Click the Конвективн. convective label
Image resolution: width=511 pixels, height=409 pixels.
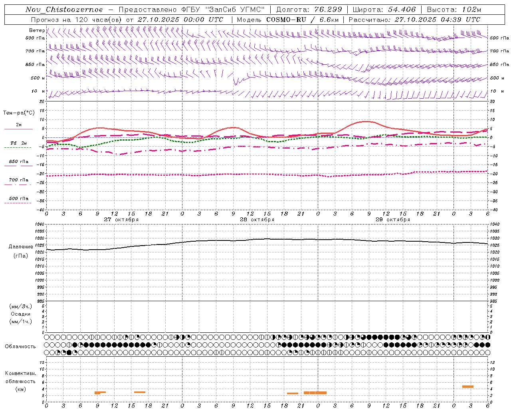point(20,373)
